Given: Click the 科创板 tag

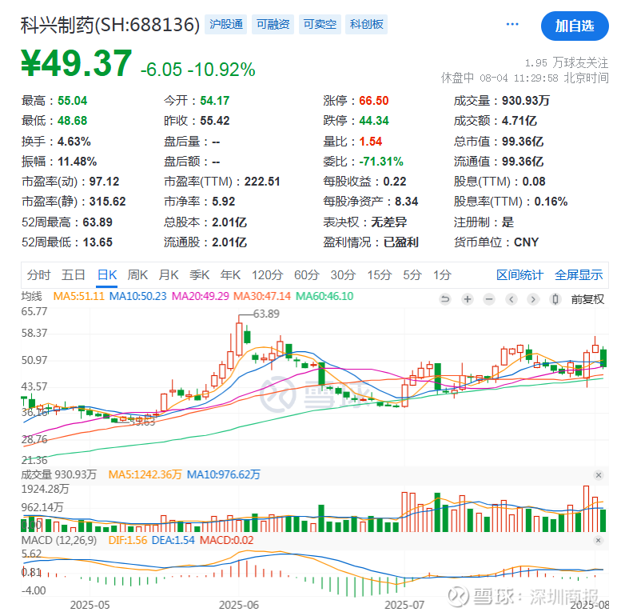Looking at the screenshot, I should pyautogui.click(x=366, y=25).
